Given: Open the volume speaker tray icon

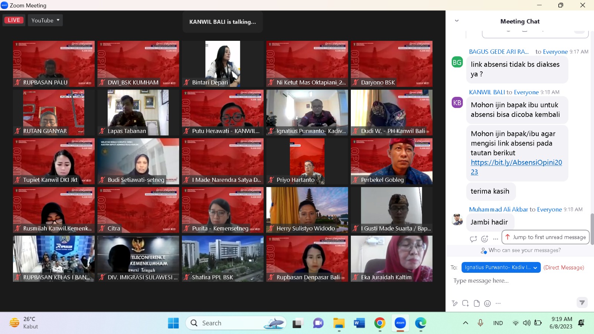Looking at the screenshot, I should pos(526,323).
